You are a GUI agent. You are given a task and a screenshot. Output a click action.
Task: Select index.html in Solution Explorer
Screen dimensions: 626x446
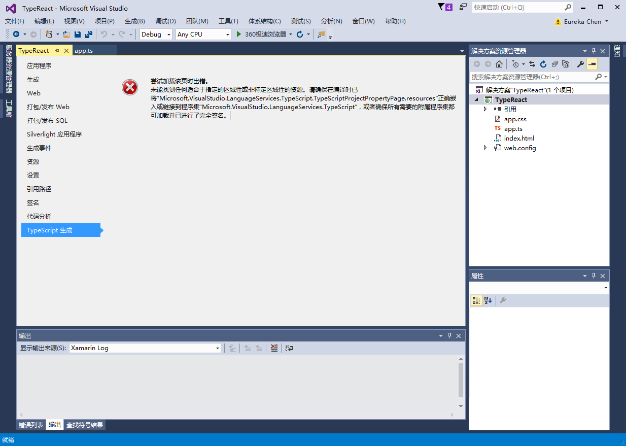point(518,138)
